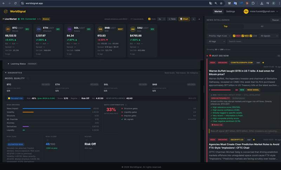This screenshot has width=281, height=170.
Task: Click the site info icon beside worldsignal.app
Action: tap(22, 3)
